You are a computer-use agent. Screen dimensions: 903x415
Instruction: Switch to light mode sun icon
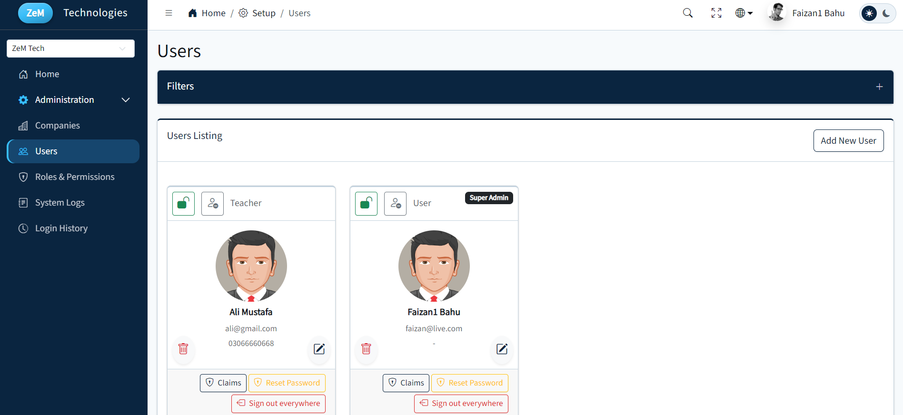coord(869,13)
